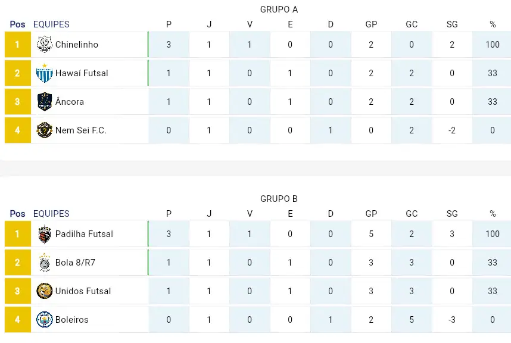Open the Padilha Futsal team name link

tap(84, 234)
